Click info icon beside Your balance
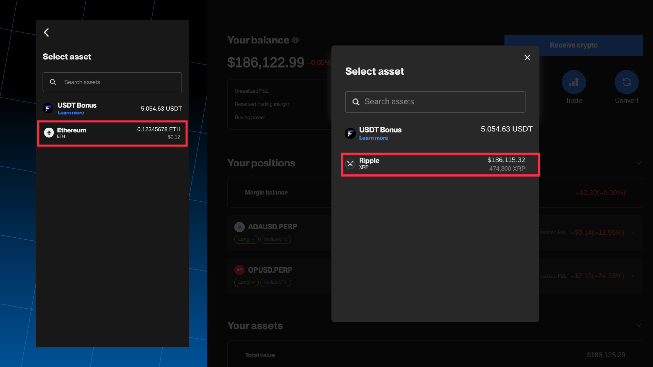653x367 pixels. (295, 40)
